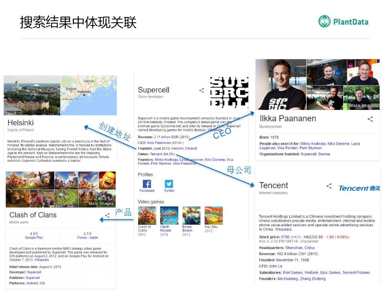Open Supercell's Facebook profile icon
The width and height of the screenshot is (389, 292).
[147, 184]
